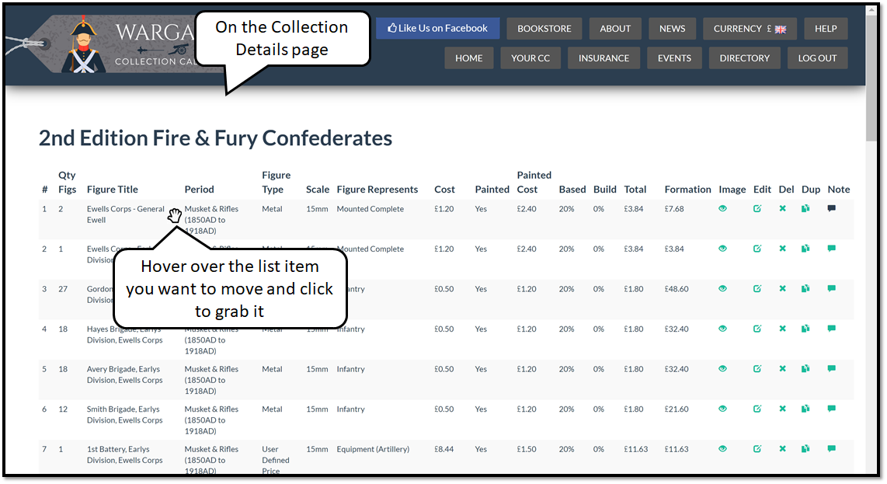Open note for row 1 General Ewell
Viewport: 887px width, 484px height.
pos(832,208)
